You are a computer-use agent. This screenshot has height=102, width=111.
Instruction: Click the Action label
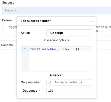coord(25,33)
